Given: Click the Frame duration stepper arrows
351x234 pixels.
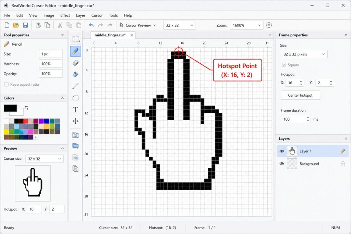Looking at the screenshot, I should click(x=307, y=119).
